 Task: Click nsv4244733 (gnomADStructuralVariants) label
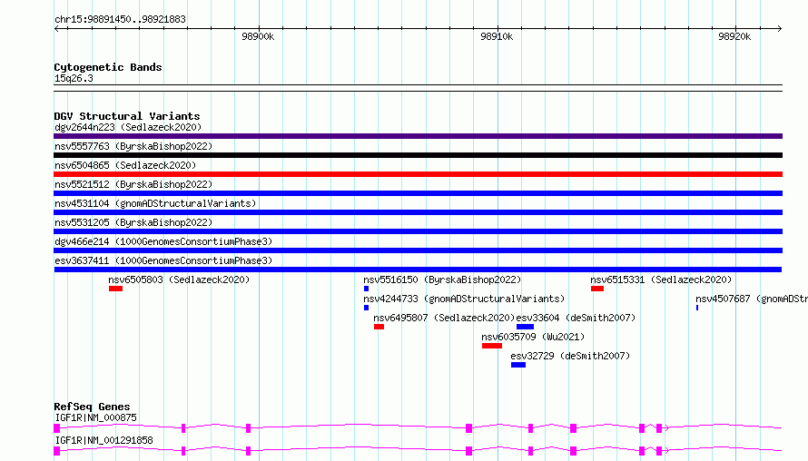(x=464, y=299)
